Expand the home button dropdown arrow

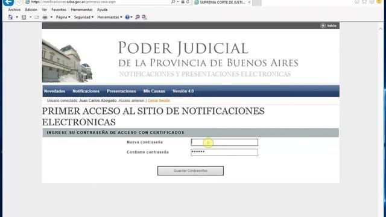17,17
